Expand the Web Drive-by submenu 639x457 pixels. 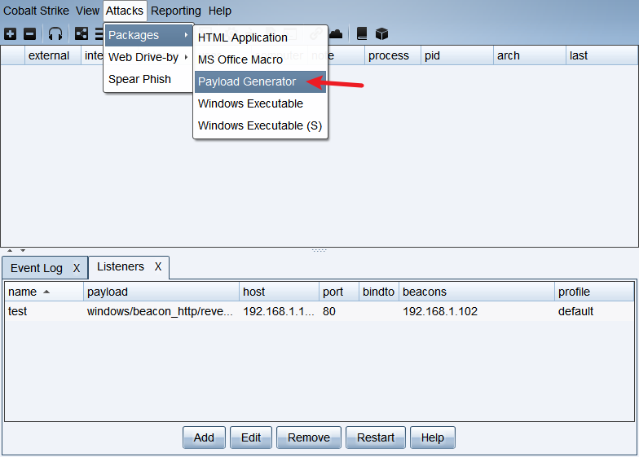point(148,57)
